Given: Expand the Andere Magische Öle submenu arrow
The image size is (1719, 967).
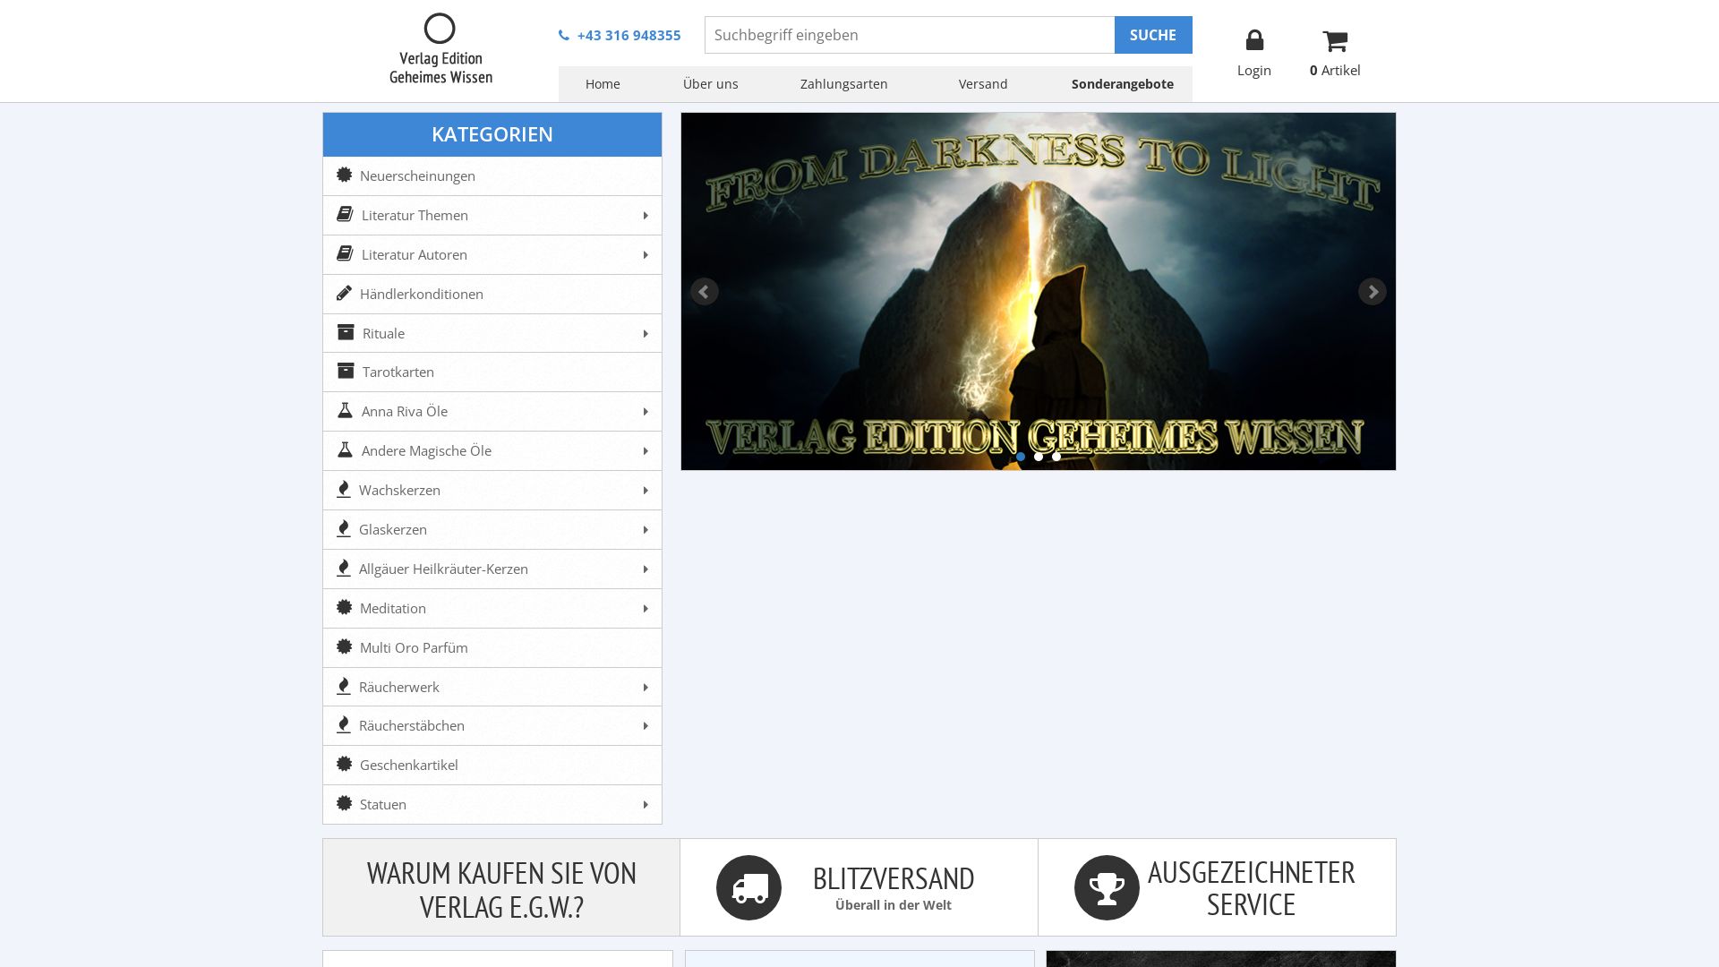Looking at the screenshot, I should coord(646,451).
